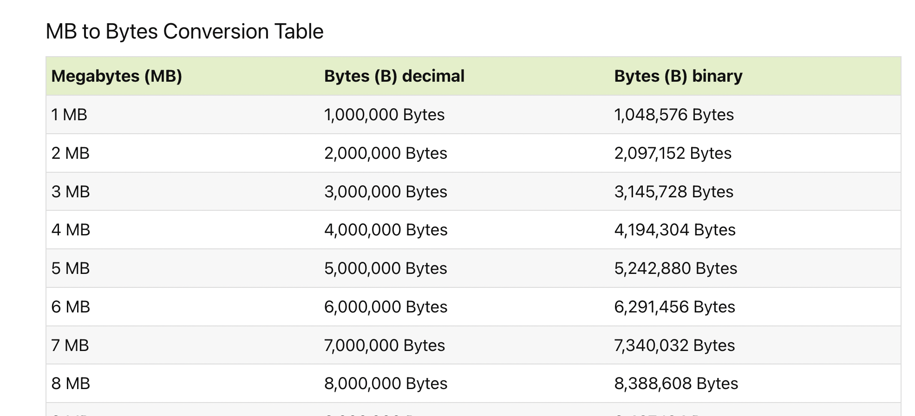Click the "7,340,032 Bytes" cell

pos(674,345)
